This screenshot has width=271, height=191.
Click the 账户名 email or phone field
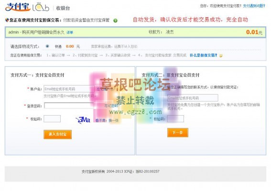tap(69, 89)
